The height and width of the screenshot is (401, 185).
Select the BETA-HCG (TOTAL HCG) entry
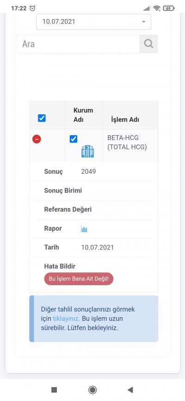(127, 143)
